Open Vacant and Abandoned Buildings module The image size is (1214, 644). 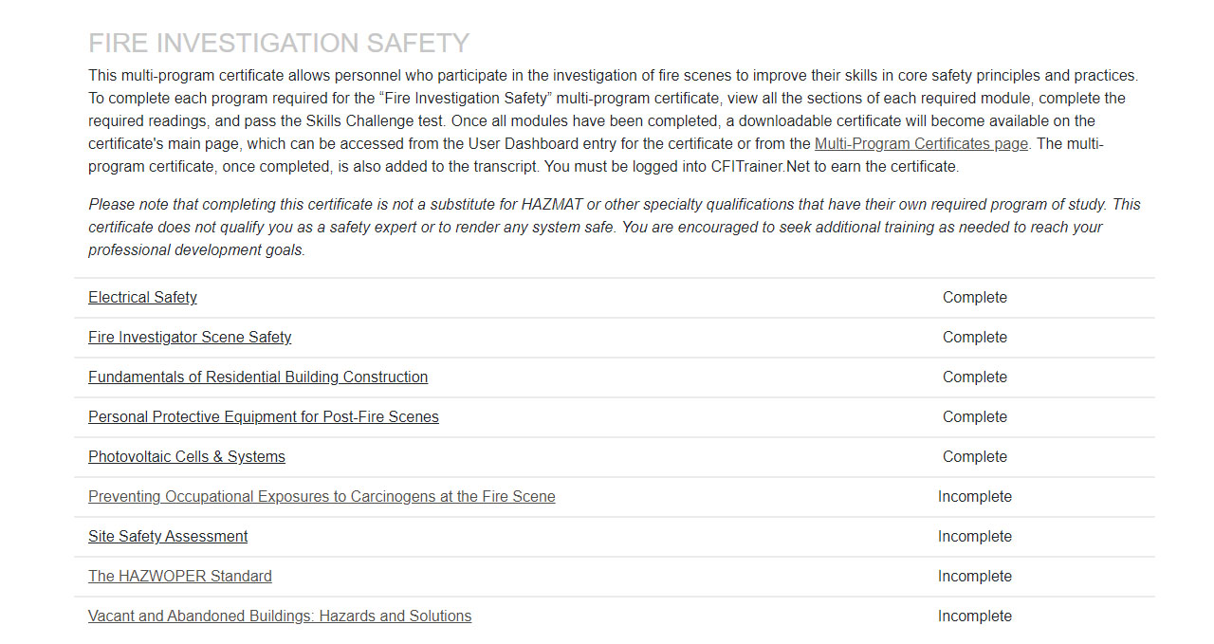tap(280, 616)
